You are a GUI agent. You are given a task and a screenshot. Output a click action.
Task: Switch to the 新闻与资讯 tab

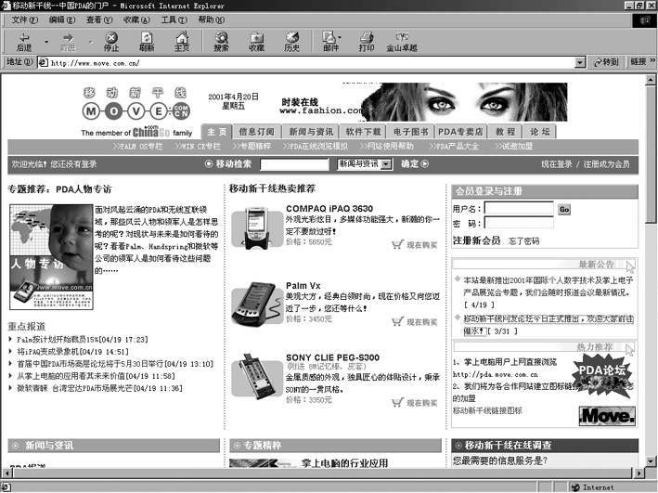click(x=311, y=132)
